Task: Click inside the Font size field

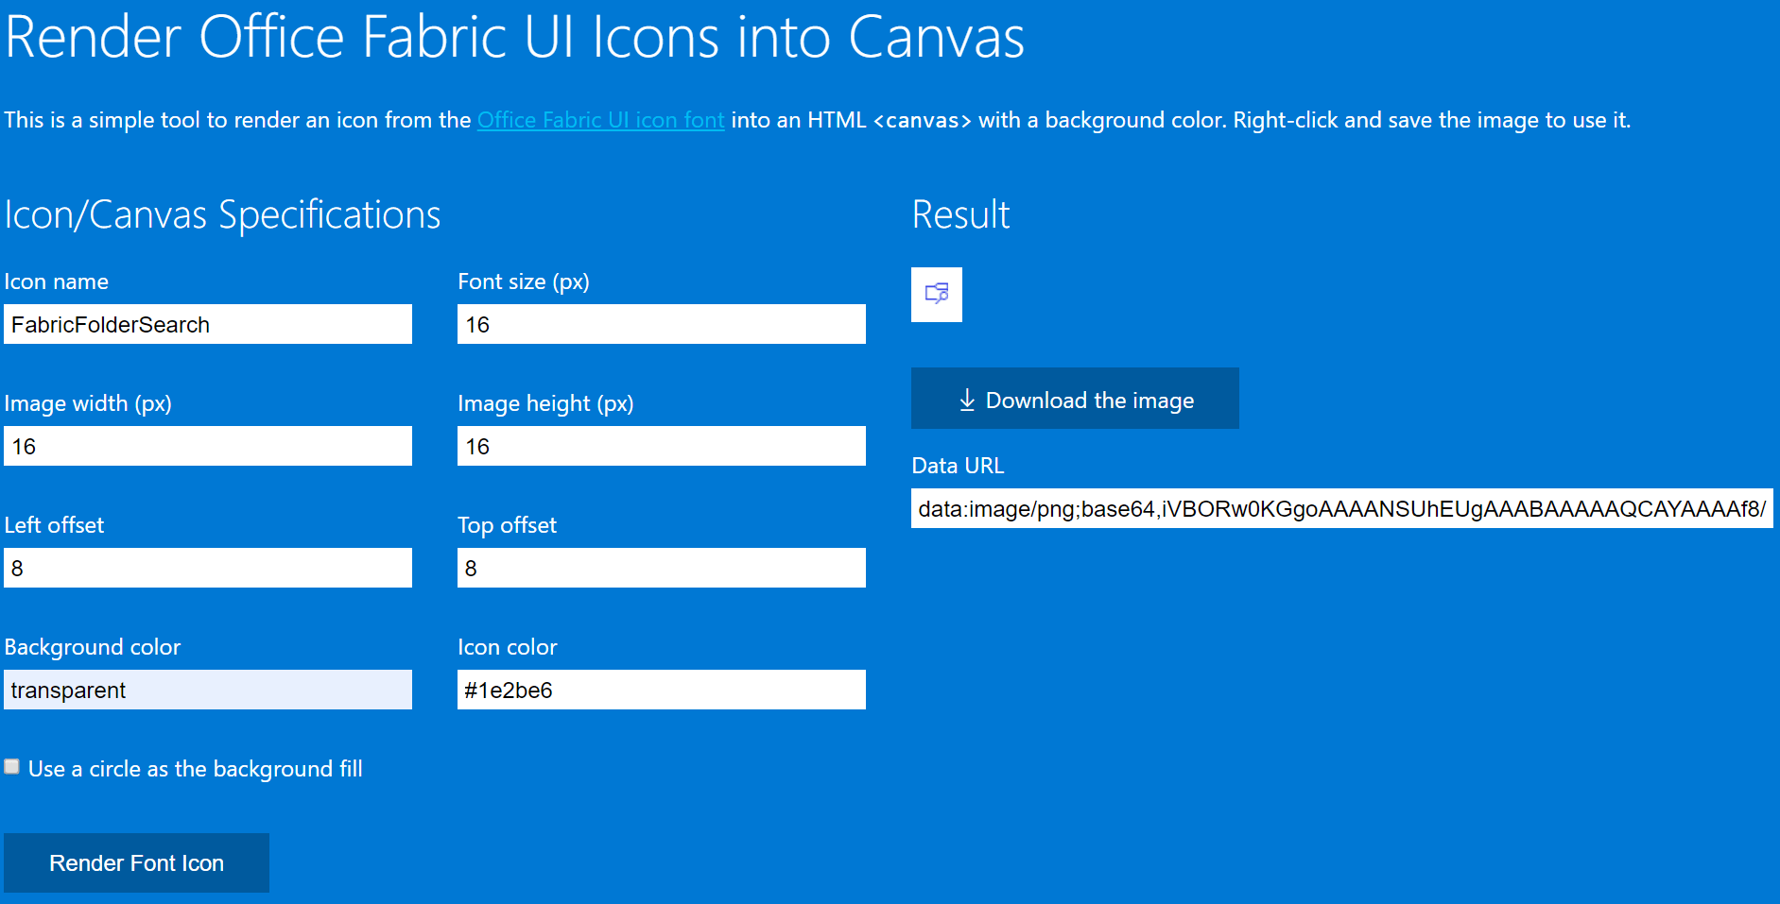Action: click(x=660, y=324)
